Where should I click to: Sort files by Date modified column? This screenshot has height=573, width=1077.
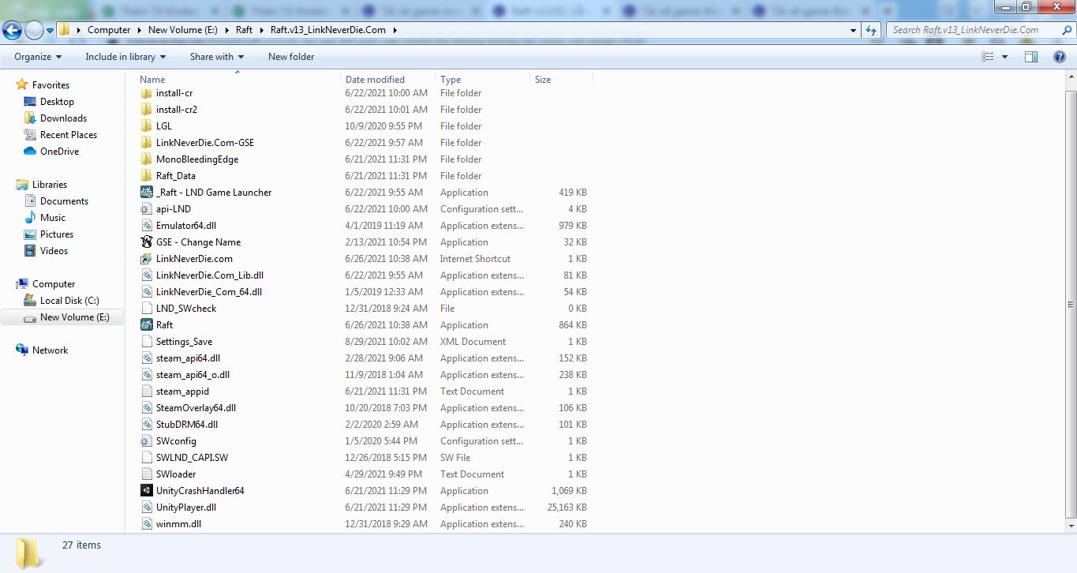click(x=375, y=80)
